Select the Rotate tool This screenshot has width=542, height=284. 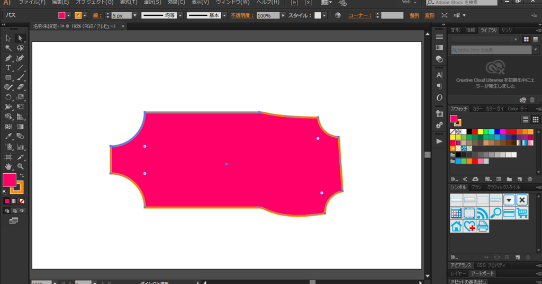pos(8,97)
